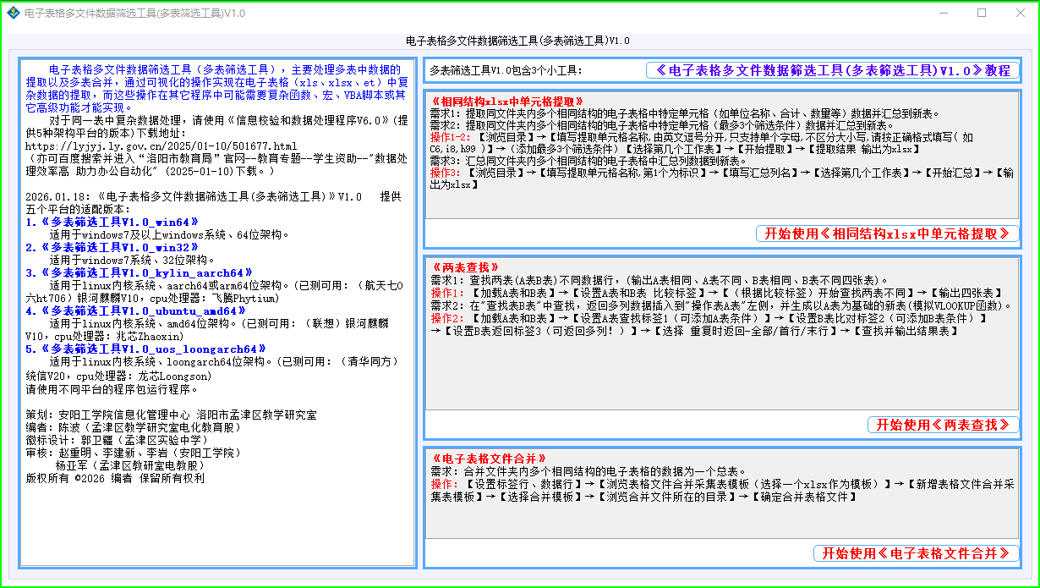The width and height of the screenshot is (1040, 588).
Task: Open the 《电子表格多文件数据筛选工具》V1.0 教程 button
Action: pyautogui.click(x=833, y=70)
